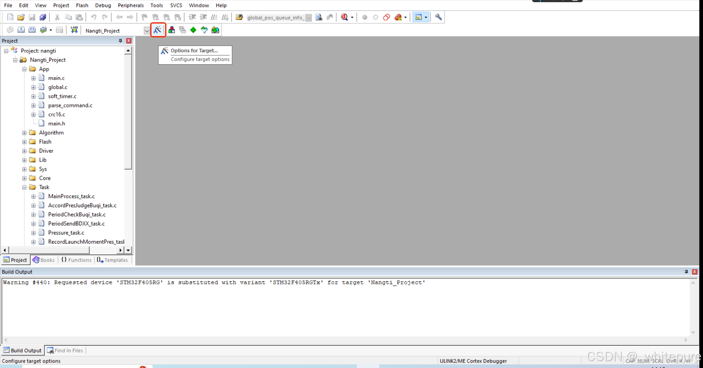Image resolution: width=703 pixels, height=368 pixels.
Task: Build target files with the Build icon
Action: 21,30
